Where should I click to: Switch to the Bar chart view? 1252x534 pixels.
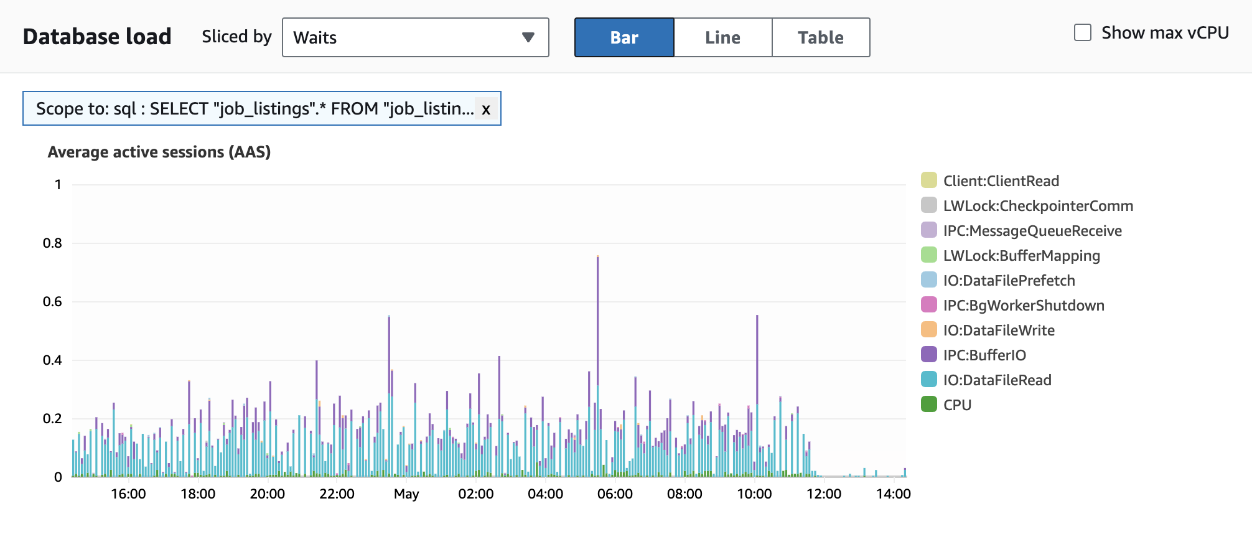[x=624, y=37]
